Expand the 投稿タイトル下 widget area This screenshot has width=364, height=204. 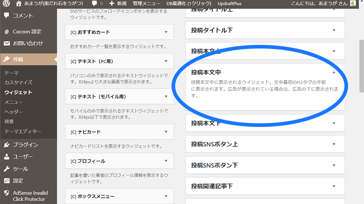pyautogui.click(x=334, y=30)
